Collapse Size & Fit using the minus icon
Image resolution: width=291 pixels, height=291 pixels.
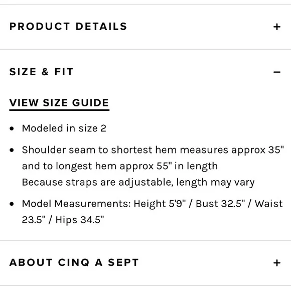point(277,72)
